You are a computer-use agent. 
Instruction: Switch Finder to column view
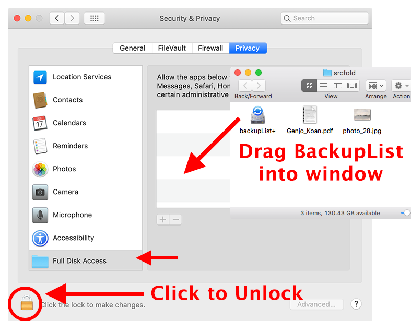(x=337, y=86)
